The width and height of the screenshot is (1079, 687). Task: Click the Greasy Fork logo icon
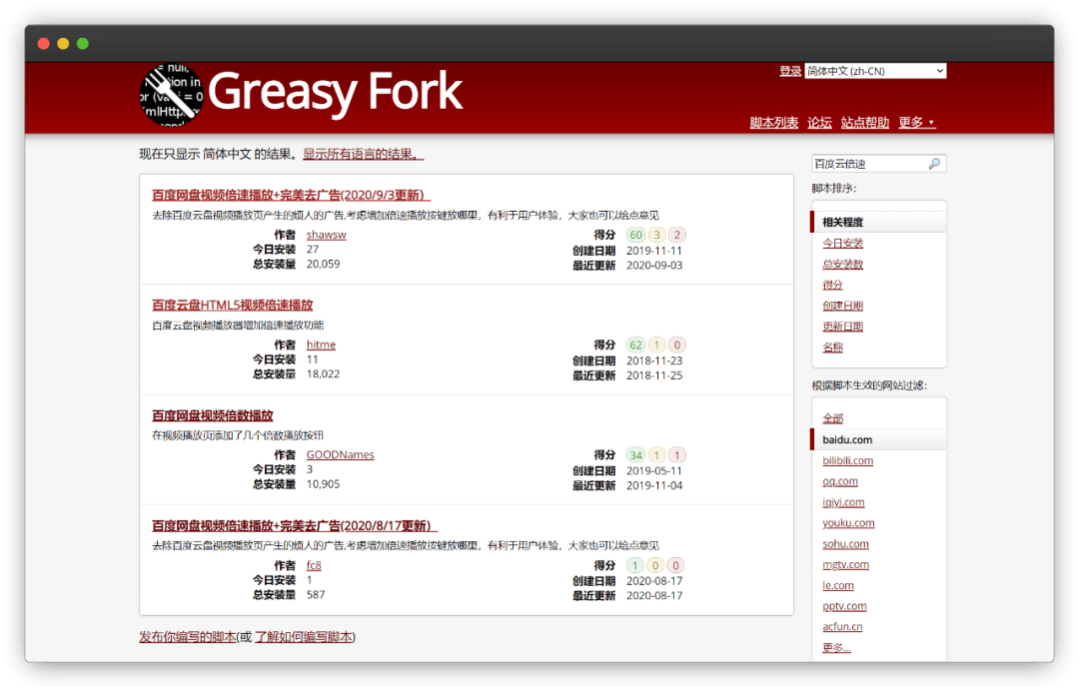click(172, 95)
